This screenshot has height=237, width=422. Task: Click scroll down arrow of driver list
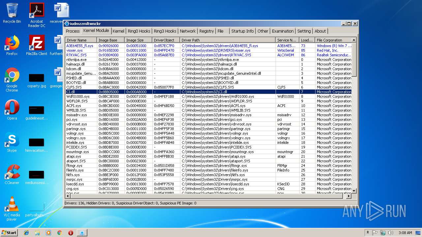(x=354, y=191)
